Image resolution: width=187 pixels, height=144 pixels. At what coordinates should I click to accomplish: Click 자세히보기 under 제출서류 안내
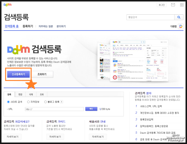click(x=98, y=137)
